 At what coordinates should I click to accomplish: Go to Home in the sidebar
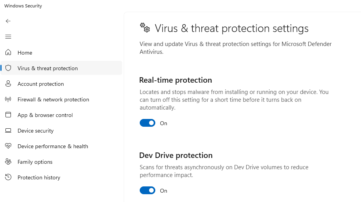tap(25, 53)
